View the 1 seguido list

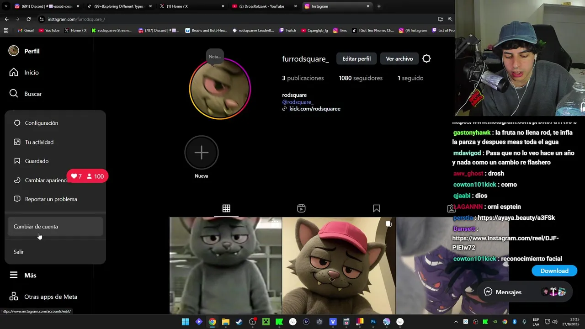point(410,78)
